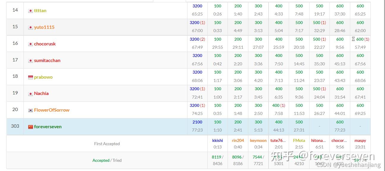Image resolution: width=385 pixels, height=171 pixels.
Task: Click Japan flag icon beside Nachia
Action: pyautogui.click(x=30, y=94)
